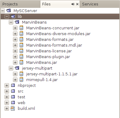Select MarvinBeans-diverse-modules.jar file name

click(58, 34)
